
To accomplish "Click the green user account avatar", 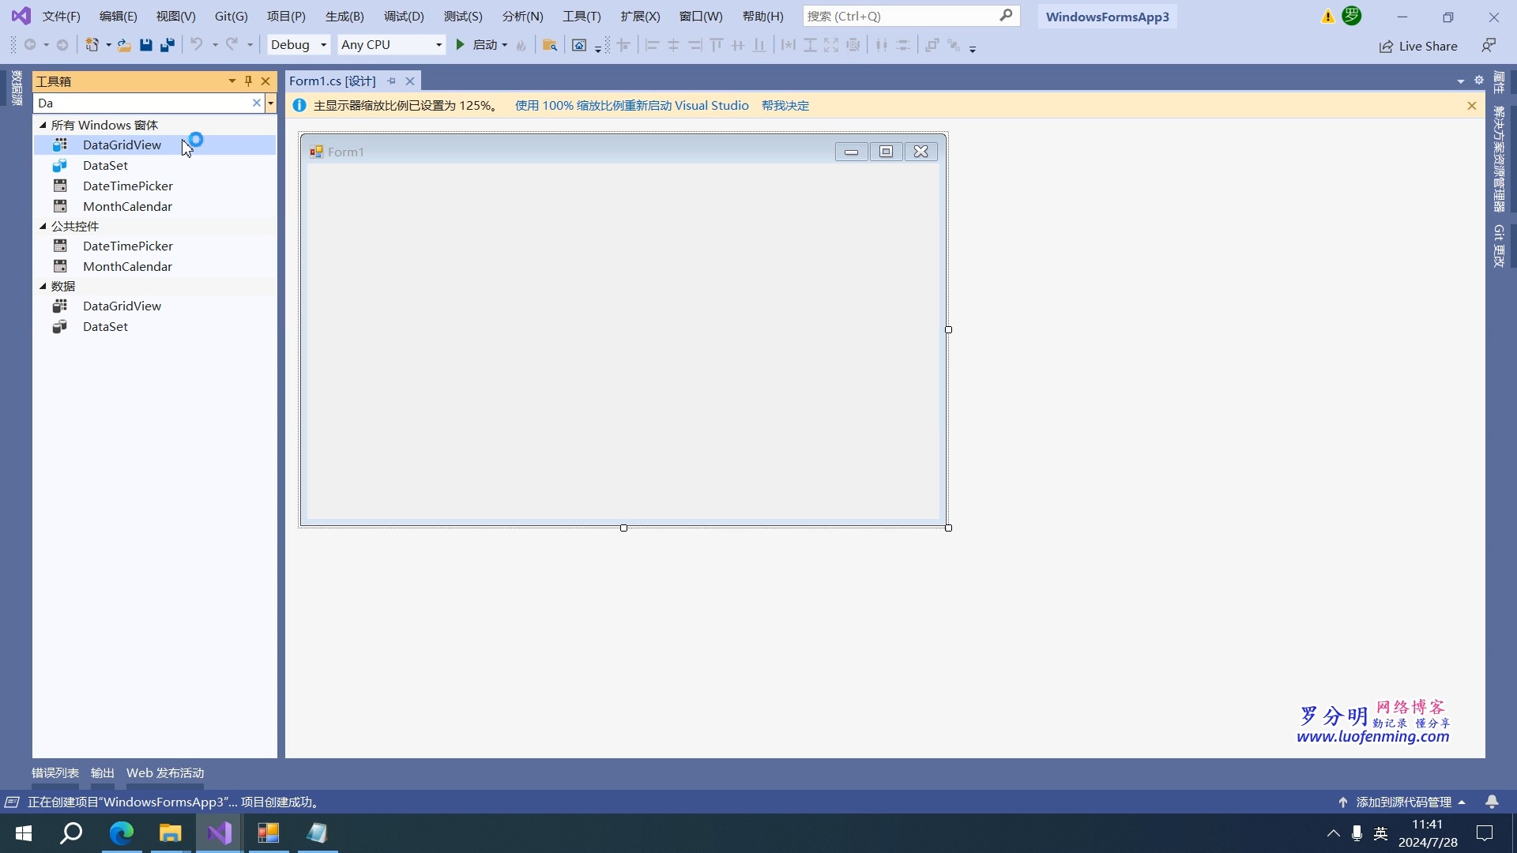I will point(1352,16).
